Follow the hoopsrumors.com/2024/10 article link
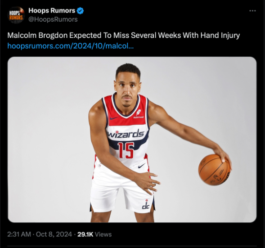Screen dimensions: 265x248 coord(71,46)
